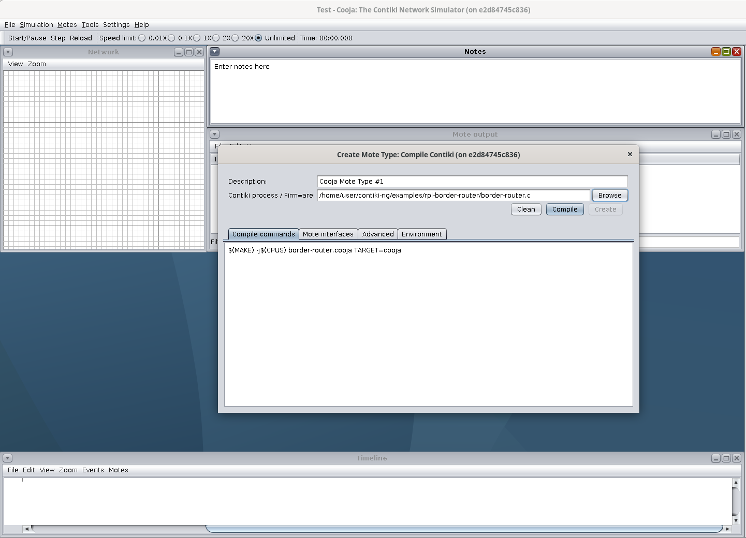The height and width of the screenshot is (538, 746).
Task: Open the Settings menu
Action: click(x=116, y=25)
